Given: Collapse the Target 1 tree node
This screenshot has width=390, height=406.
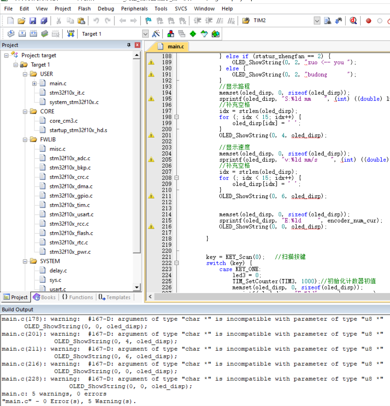Looking at the screenshot, I should click(16, 65).
